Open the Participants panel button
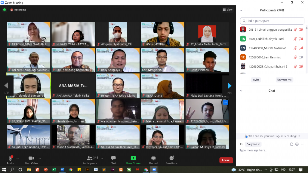 (x=90, y=160)
